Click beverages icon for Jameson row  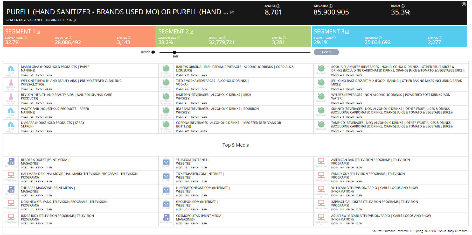[166, 97]
